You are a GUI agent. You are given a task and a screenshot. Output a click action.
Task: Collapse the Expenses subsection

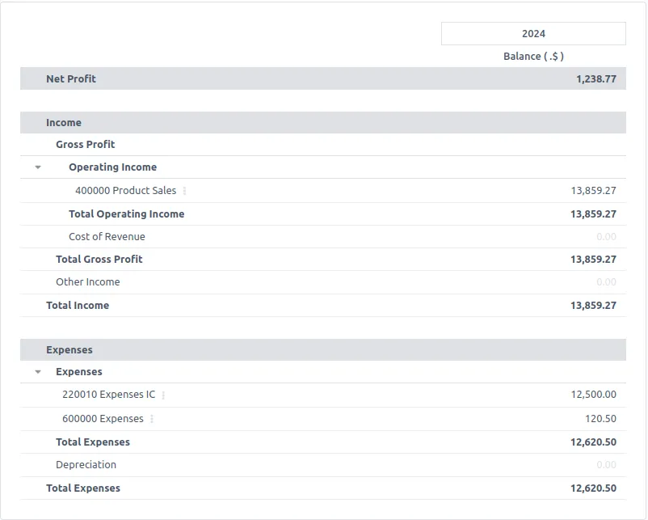coord(36,371)
